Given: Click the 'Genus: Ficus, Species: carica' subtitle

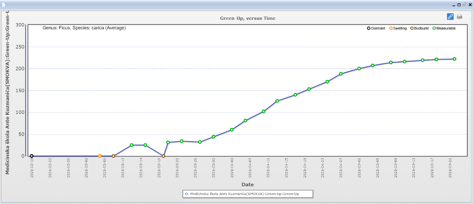Looking at the screenshot, I should pyautogui.click(x=84, y=28).
